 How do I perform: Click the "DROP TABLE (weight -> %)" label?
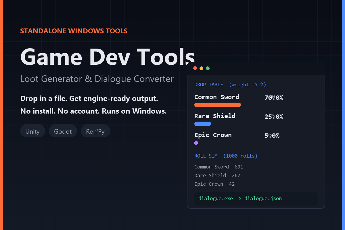230,85
